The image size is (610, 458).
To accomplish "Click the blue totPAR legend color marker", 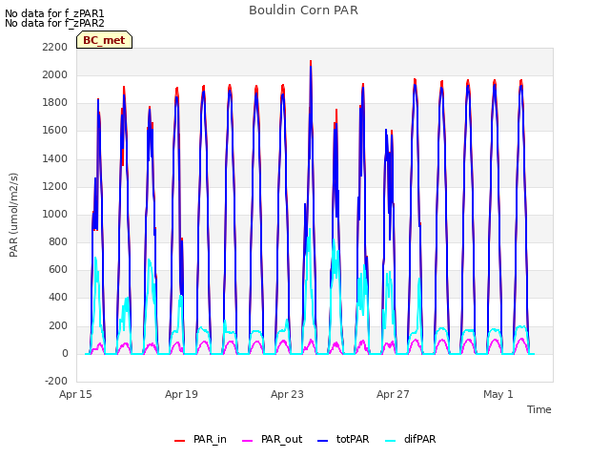I will (323, 441).
